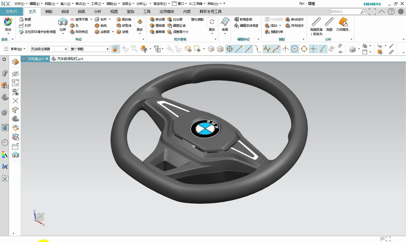Close the 方向盘.prt document tab

click(47, 59)
